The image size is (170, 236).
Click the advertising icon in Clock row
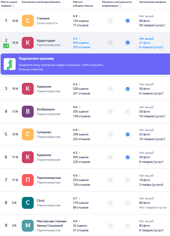[x=110, y=203]
